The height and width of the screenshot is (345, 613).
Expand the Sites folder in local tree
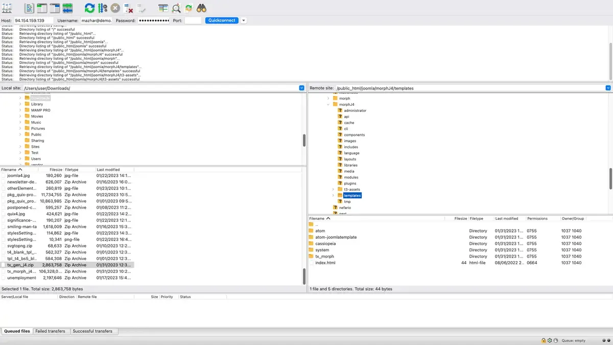click(x=20, y=147)
